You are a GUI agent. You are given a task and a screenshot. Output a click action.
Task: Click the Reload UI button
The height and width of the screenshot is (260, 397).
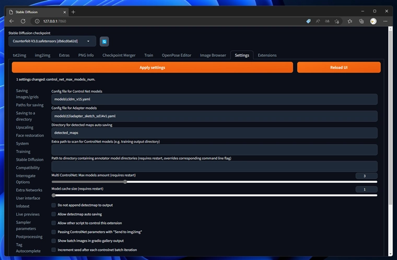(339, 67)
